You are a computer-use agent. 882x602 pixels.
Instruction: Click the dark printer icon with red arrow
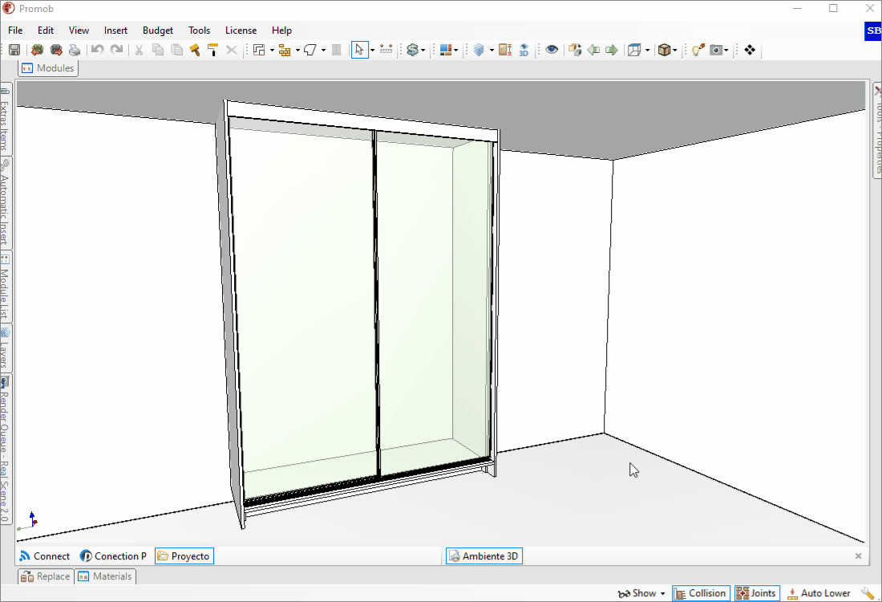pos(56,50)
